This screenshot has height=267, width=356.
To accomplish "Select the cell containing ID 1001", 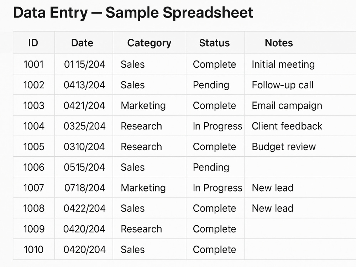I will point(33,64).
